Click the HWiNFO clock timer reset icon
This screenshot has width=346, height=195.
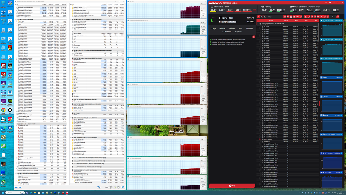click(x=110, y=187)
